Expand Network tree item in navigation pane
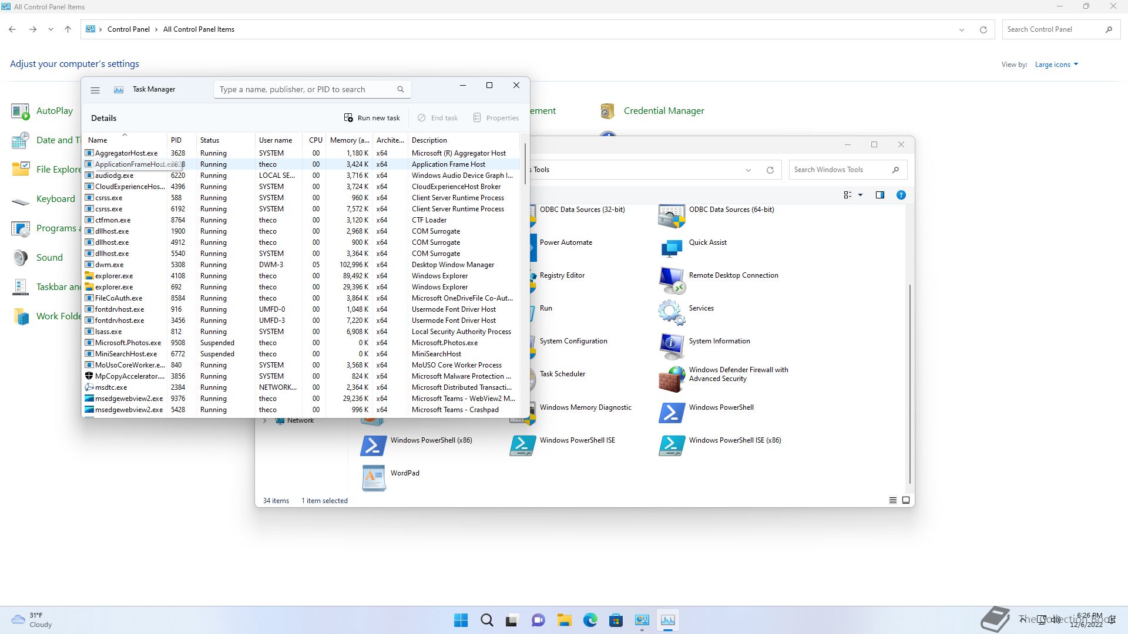 (x=265, y=421)
